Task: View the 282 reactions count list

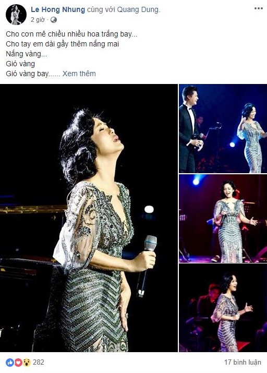Action: pos(39,362)
